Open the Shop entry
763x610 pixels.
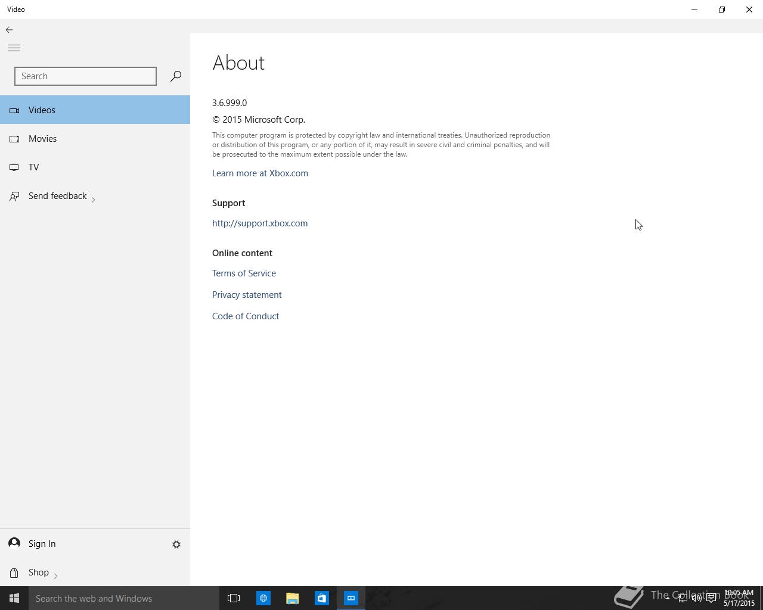coord(95,572)
